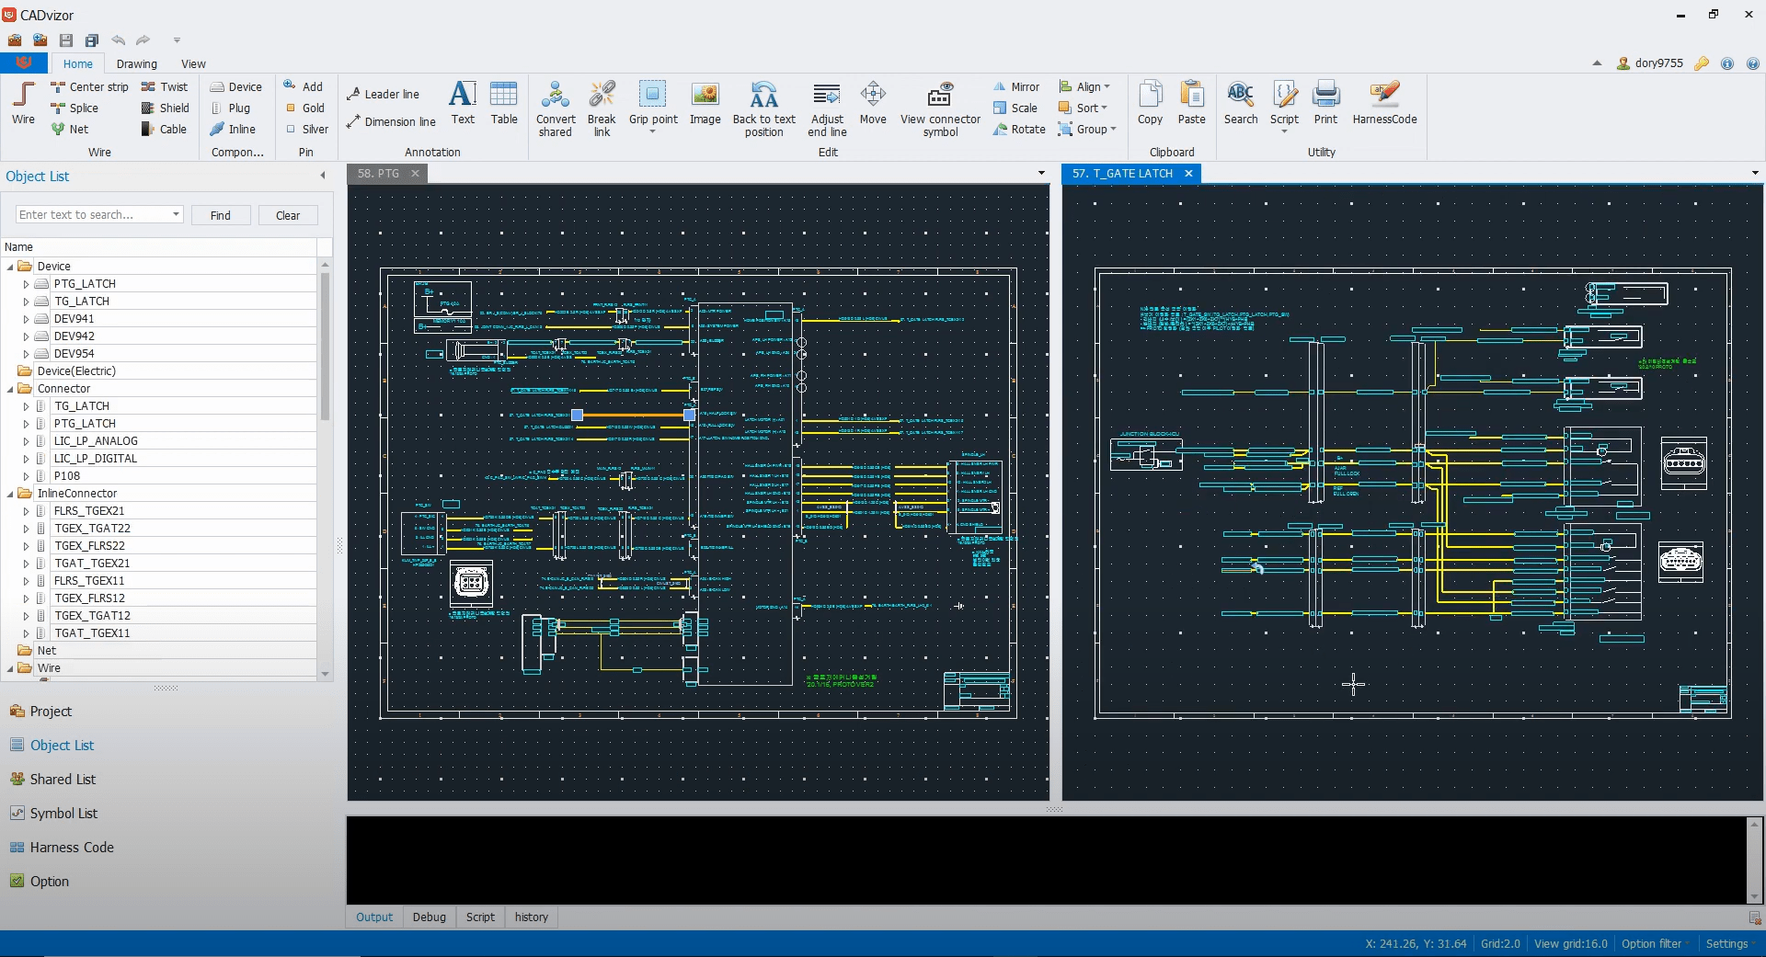
Task: Switch to the Drawing ribbon tab
Action: (x=136, y=63)
